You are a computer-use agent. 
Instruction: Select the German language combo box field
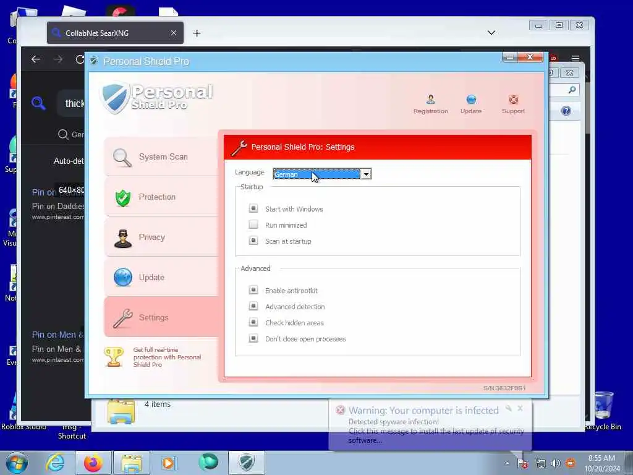coord(321,174)
